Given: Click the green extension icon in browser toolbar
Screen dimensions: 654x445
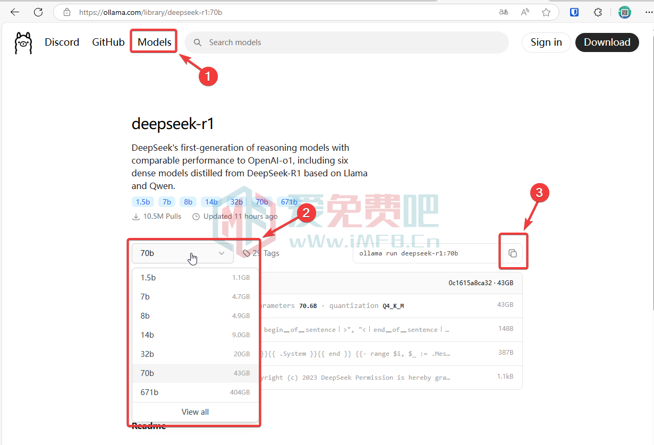Looking at the screenshot, I should pos(625,12).
